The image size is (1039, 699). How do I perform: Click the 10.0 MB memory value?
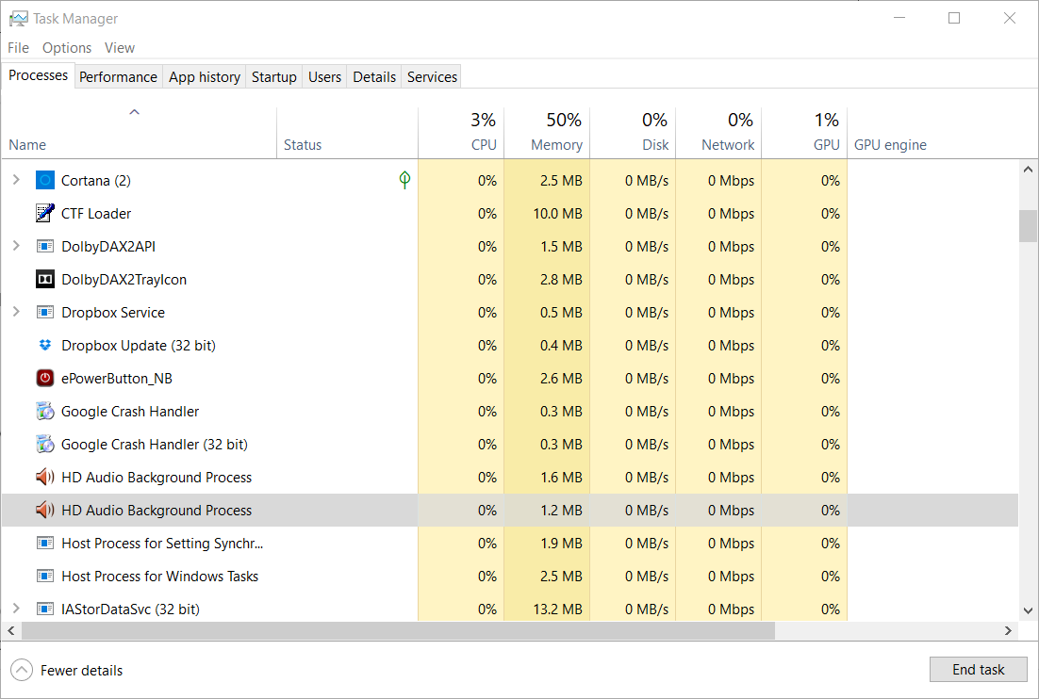click(557, 213)
